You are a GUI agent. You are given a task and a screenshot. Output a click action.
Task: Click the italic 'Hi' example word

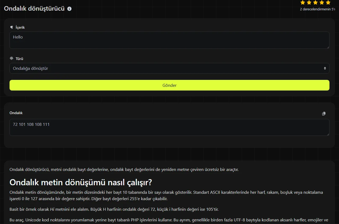coord(52,209)
